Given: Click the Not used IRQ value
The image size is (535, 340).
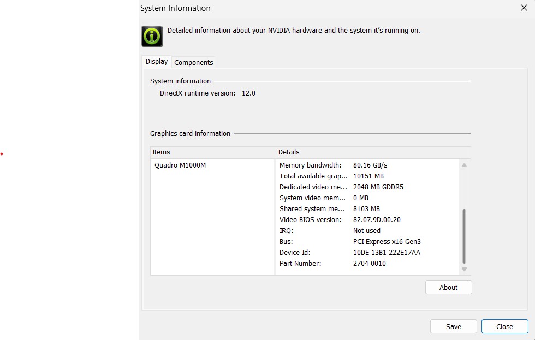Looking at the screenshot, I should (367, 230).
